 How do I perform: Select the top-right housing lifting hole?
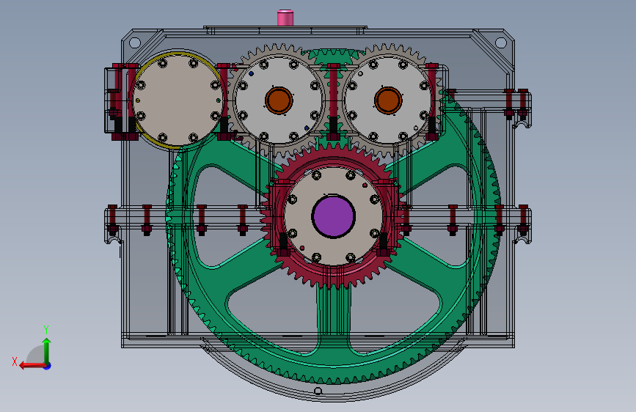click(501, 43)
